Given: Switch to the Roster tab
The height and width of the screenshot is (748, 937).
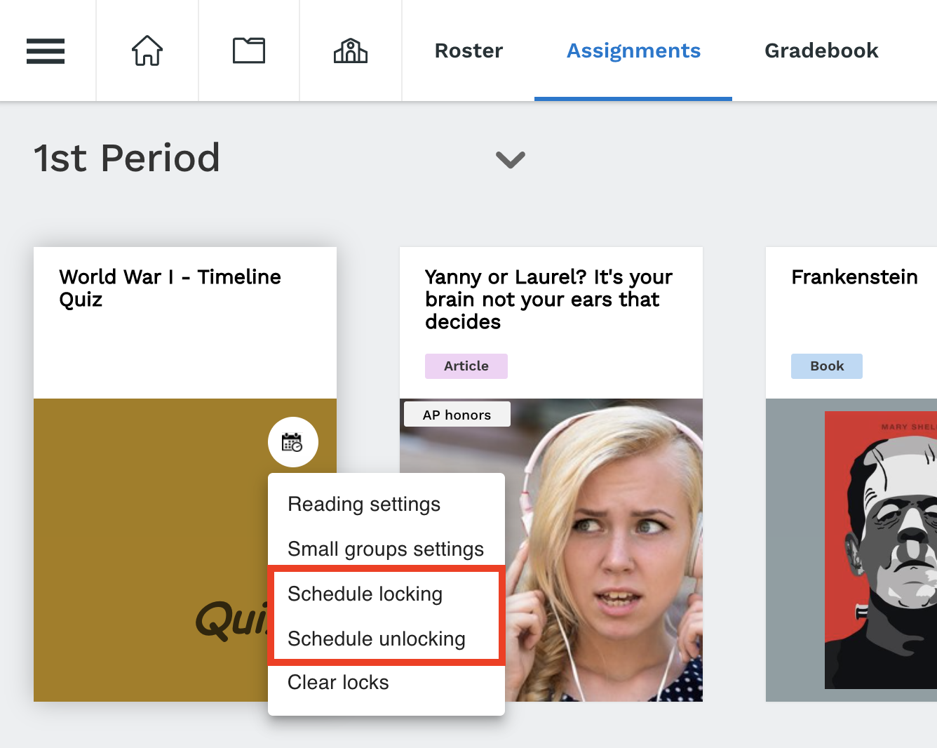Looking at the screenshot, I should click(468, 51).
